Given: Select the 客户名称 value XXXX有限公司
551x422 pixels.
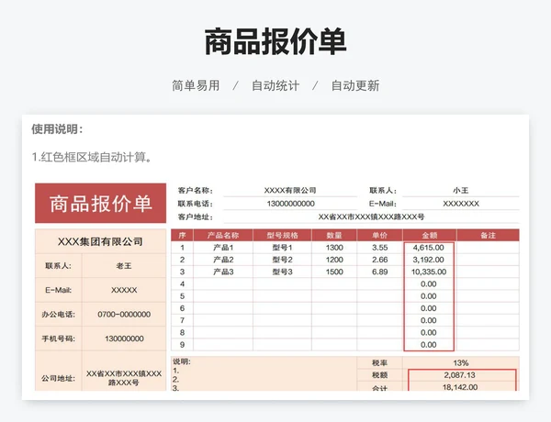Looking at the screenshot, I should [x=290, y=190].
